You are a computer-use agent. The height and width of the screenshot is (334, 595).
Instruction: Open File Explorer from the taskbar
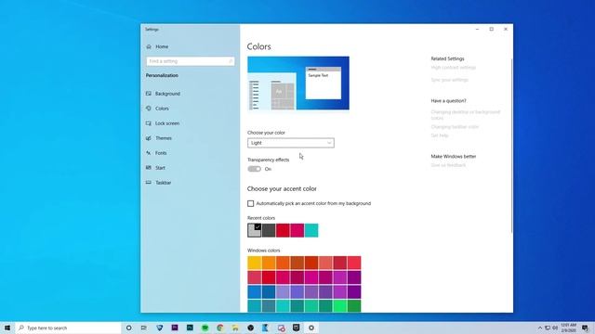coord(235,328)
